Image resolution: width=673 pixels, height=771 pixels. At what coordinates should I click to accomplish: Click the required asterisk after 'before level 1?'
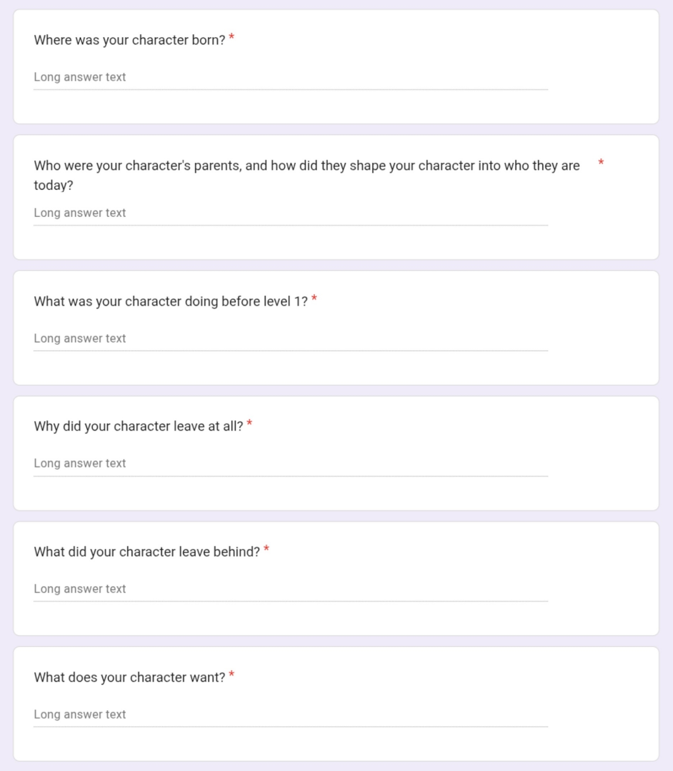tap(314, 299)
